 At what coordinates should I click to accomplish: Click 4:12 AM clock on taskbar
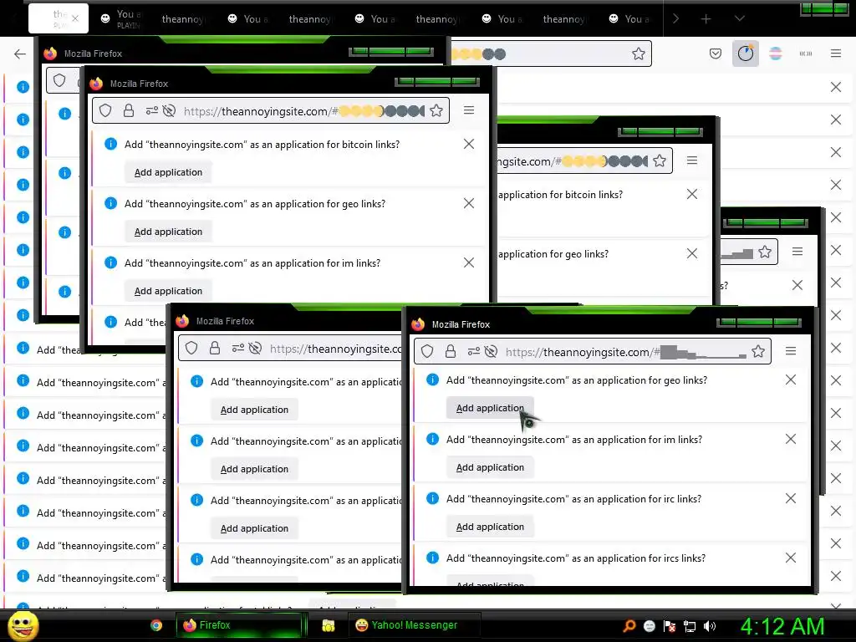pyautogui.click(x=782, y=626)
